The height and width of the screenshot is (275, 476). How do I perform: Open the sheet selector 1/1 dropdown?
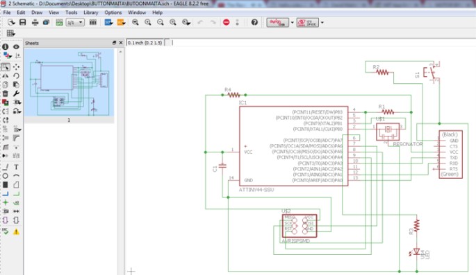coord(75,22)
